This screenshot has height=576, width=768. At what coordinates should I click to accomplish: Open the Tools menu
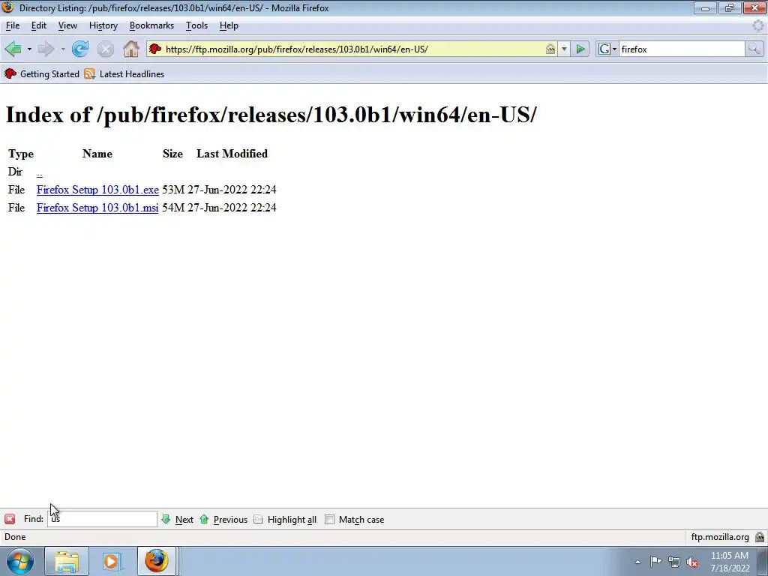pos(197,25)
